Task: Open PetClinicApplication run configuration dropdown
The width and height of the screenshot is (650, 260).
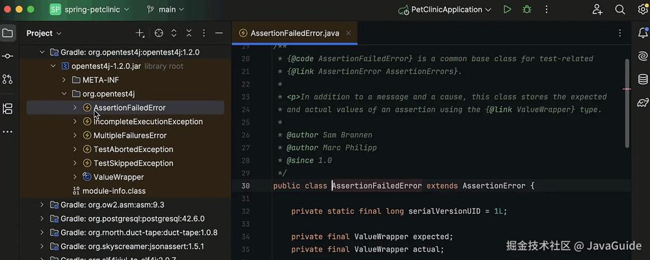Action: click(x=445, y=9)
